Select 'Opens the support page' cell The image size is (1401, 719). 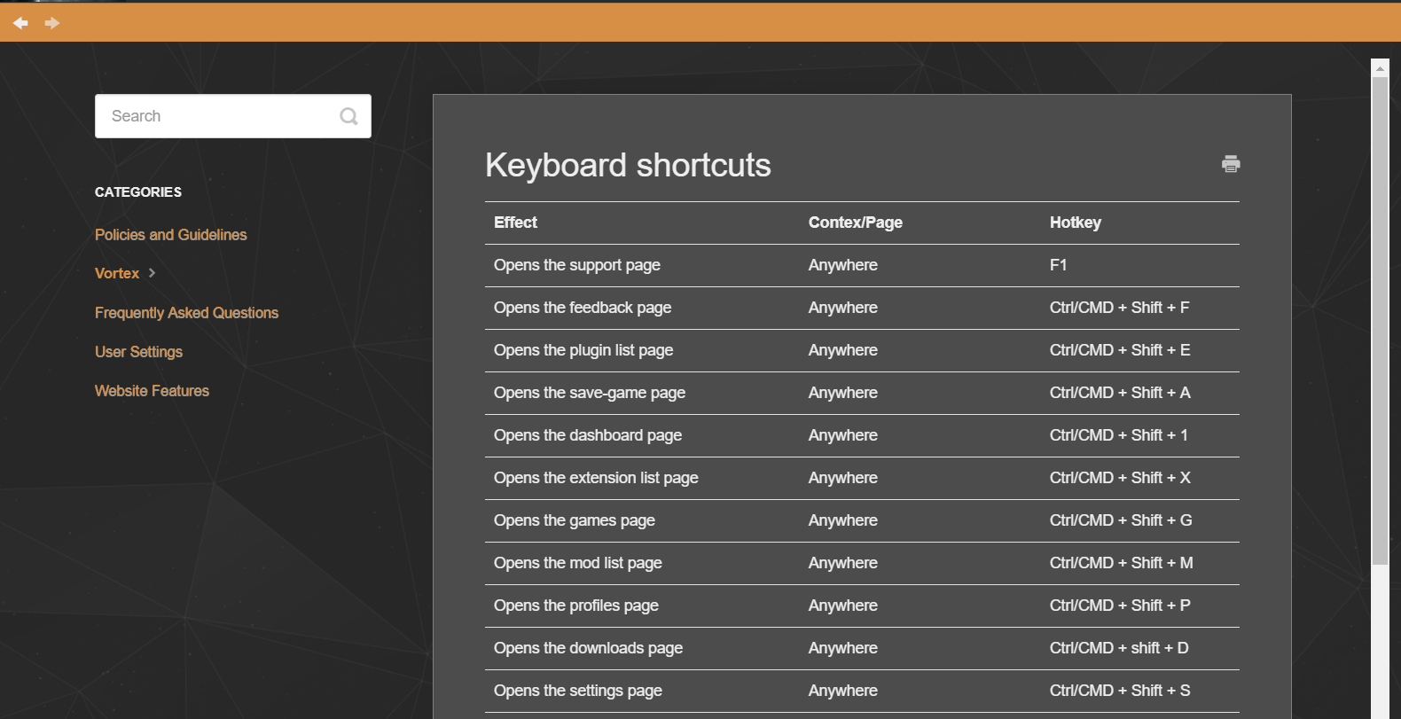tap(576, 265)
